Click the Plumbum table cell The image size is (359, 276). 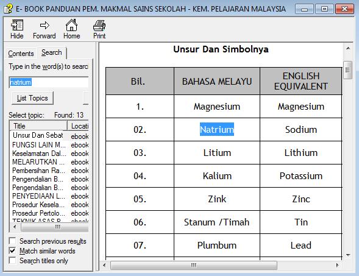[x=217, y=245]
